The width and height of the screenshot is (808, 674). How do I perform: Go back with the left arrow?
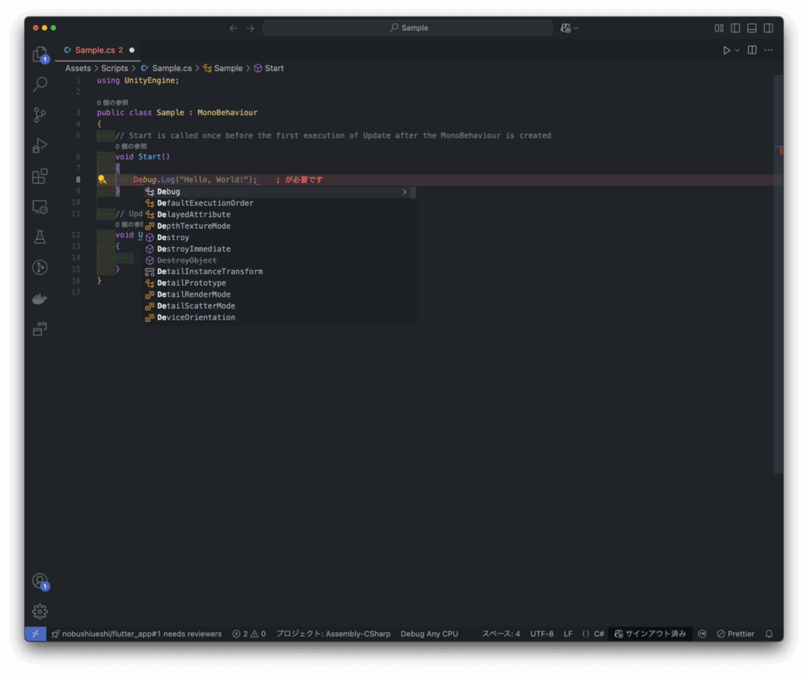pyautogui.click(x=234, y=28)
